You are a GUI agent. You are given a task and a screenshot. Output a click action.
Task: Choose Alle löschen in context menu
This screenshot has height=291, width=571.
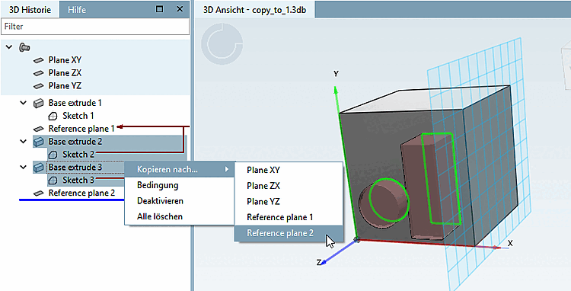(179, 216)
